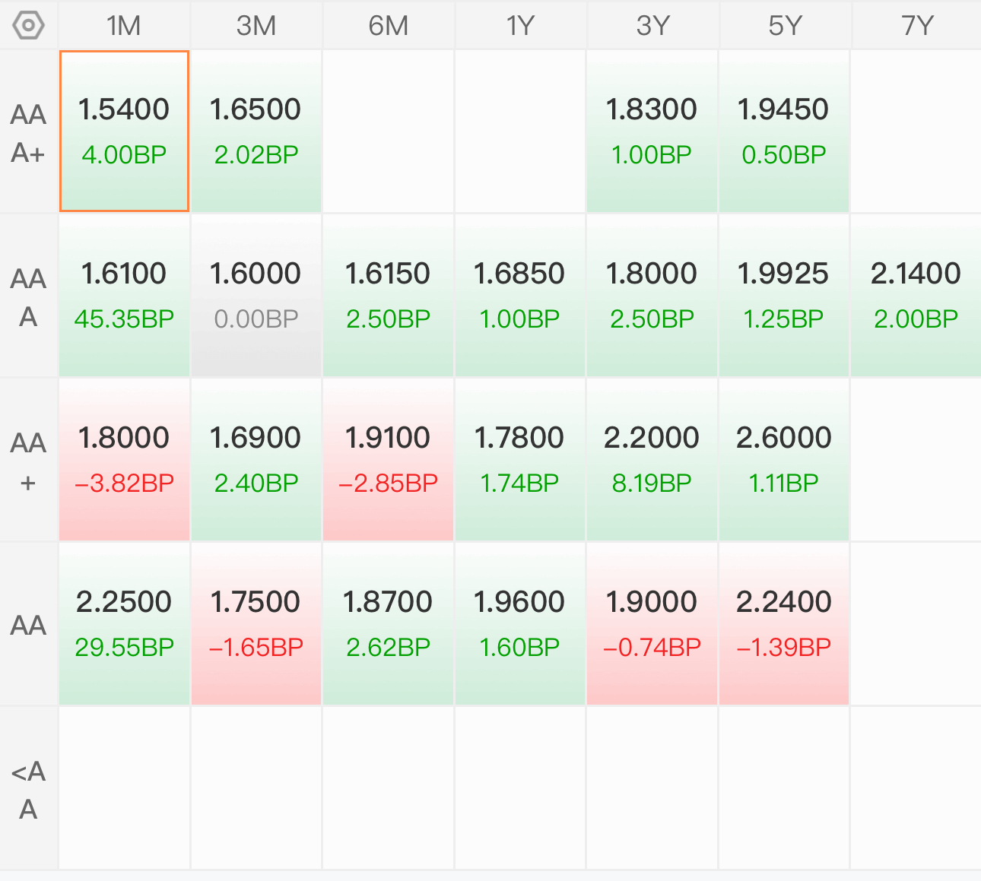Screen dimensions: 981x881
Task: Click the hexagon settings icon in corner
Action: tap(28, 26)
